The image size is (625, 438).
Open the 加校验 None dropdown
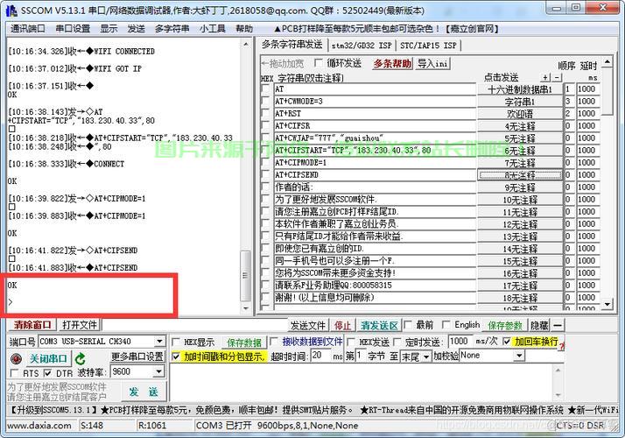[519, 356]
